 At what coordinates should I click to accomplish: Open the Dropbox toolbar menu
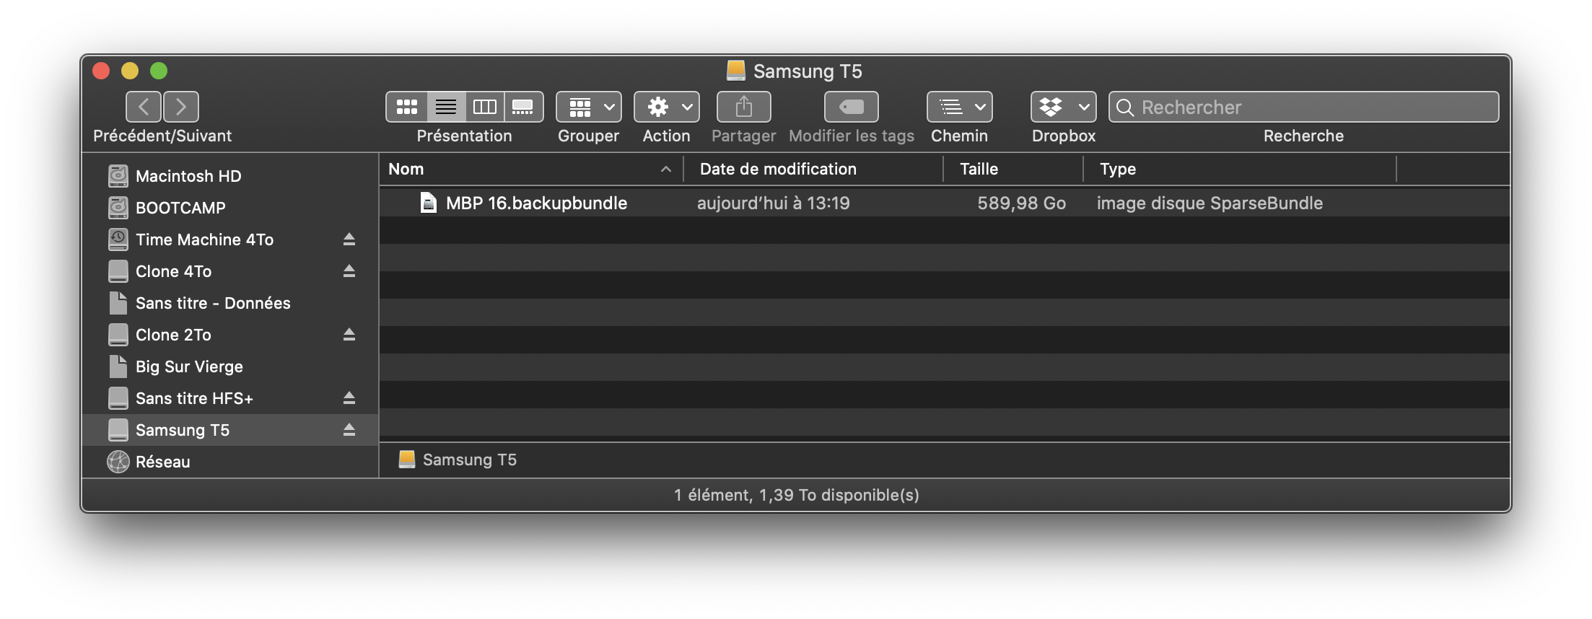(x=1064, y=107)
